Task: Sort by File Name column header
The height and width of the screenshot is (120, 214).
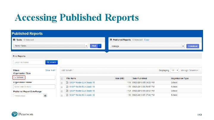Action: 71,78
